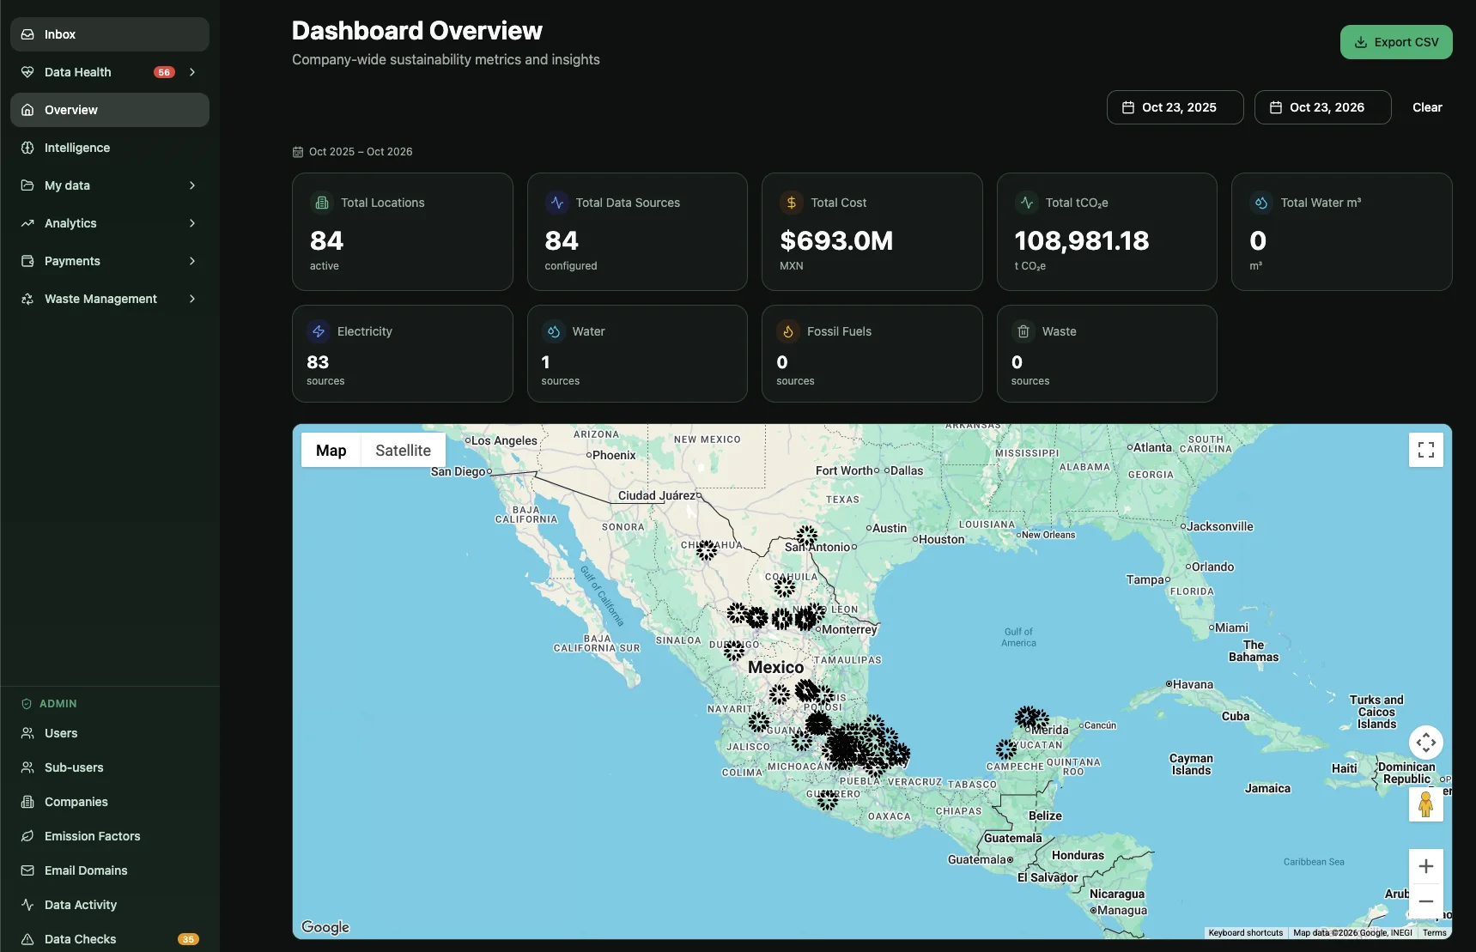
Task: Click the Analytics trend line icon
Action: click(27, 223)
